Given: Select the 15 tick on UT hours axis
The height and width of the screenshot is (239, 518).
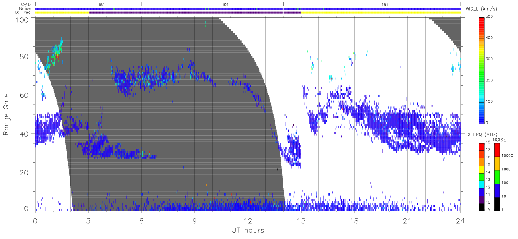Looking at the screenshot, I should [301, 220].
